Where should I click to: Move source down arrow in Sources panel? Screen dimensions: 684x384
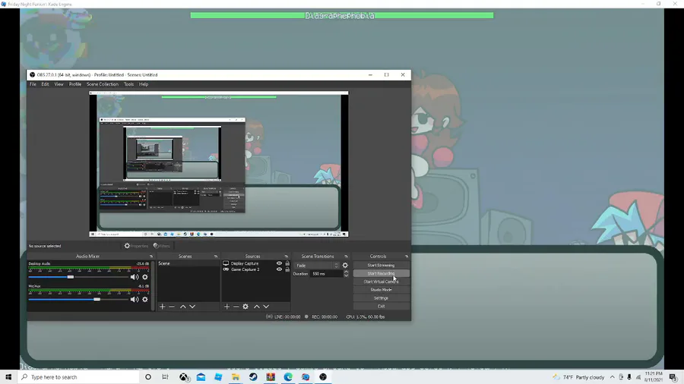tap(266, 307)
